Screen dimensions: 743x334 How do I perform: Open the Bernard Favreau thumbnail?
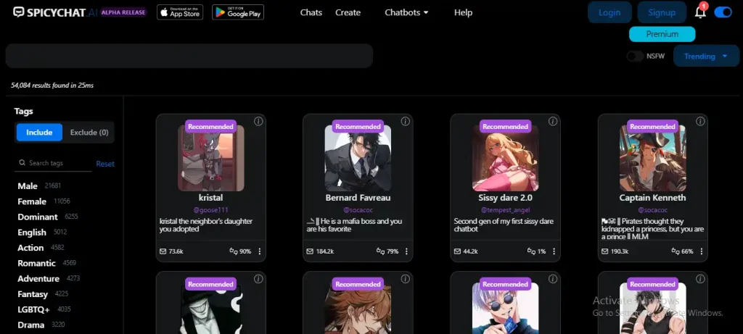pyautogui.click(x=358, y=158)
